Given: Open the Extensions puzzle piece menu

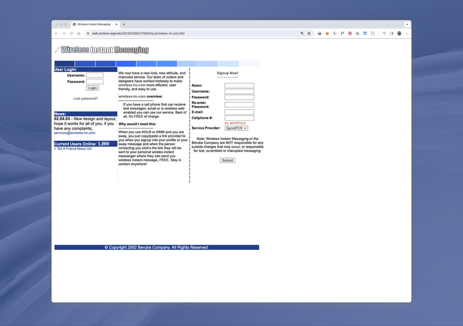Looking at the screenshot, I should click(x=373, y=33).
